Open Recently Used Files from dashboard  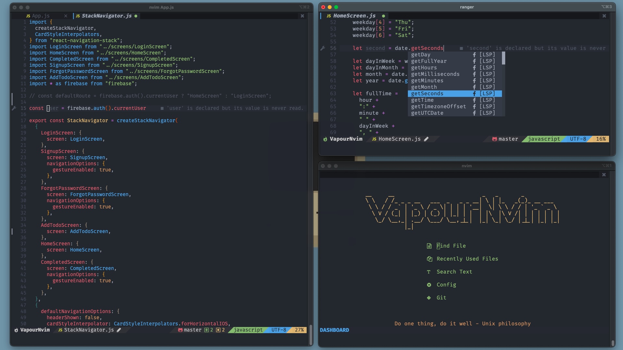click(x=467, y=259)
